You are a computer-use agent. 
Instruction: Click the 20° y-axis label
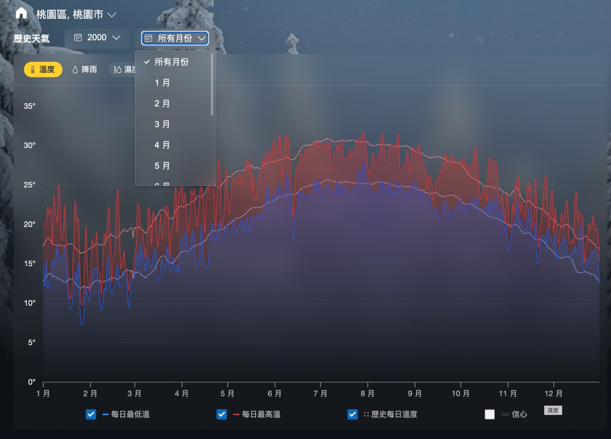click(30, 224)
